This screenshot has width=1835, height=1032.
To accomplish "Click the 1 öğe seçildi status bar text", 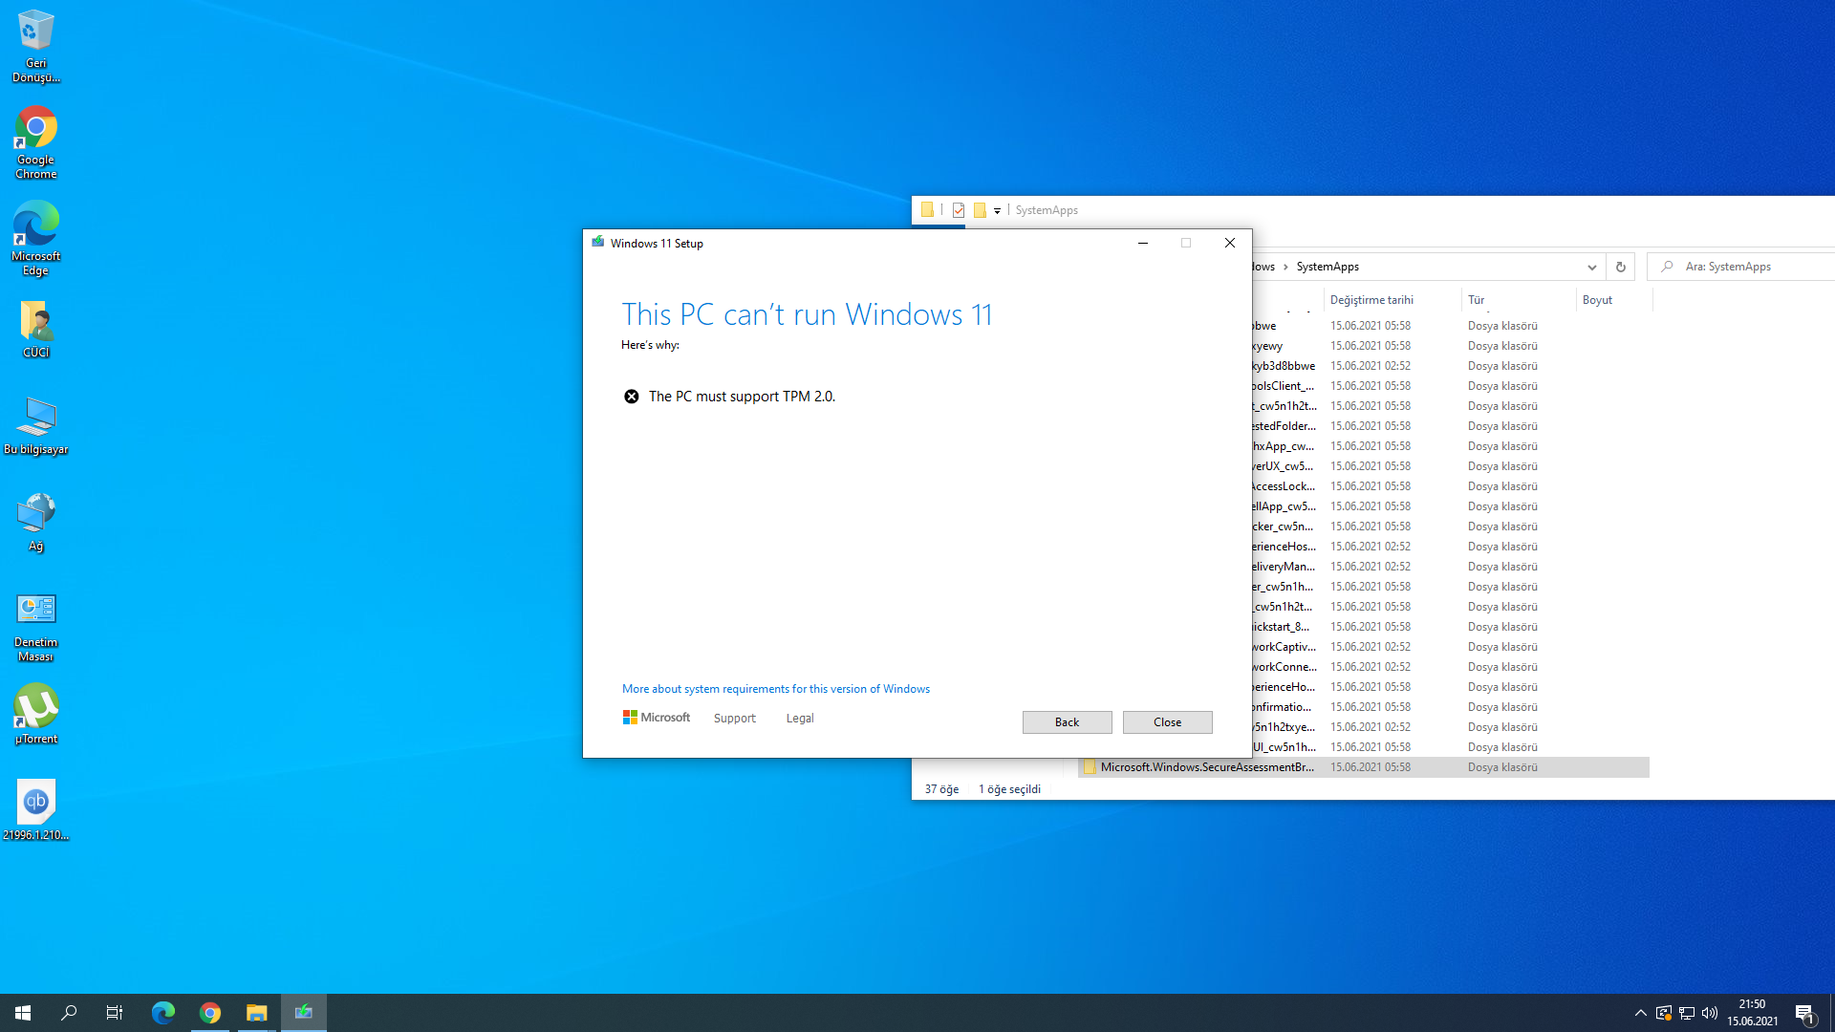I will click(1009, 789).
